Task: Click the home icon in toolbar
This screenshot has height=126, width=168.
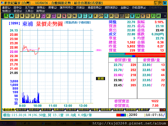Action: pos(11,16)
